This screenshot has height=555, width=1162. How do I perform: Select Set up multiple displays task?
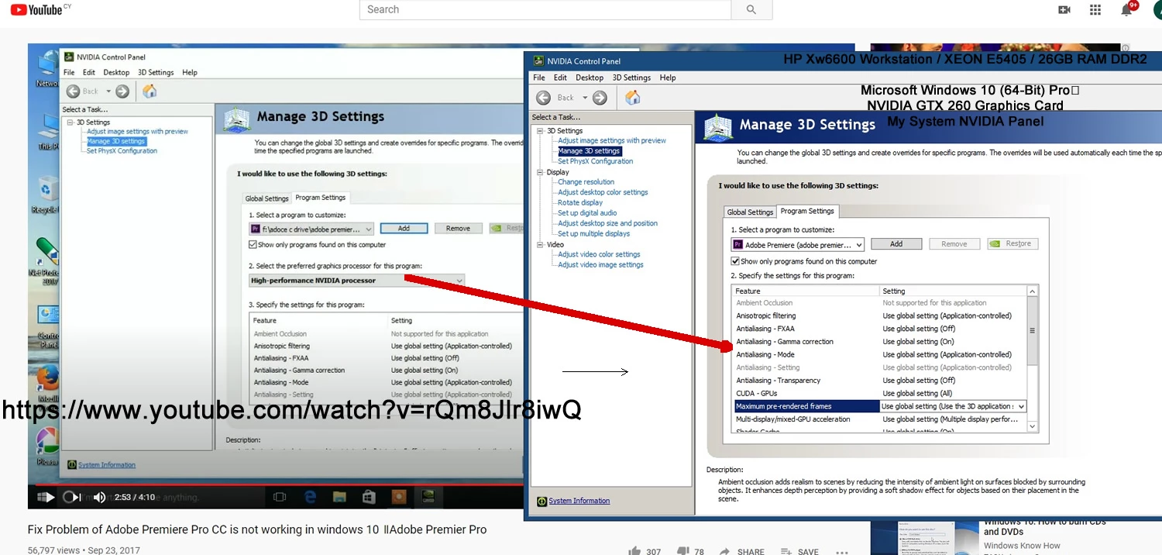click(x=593, y=233)
